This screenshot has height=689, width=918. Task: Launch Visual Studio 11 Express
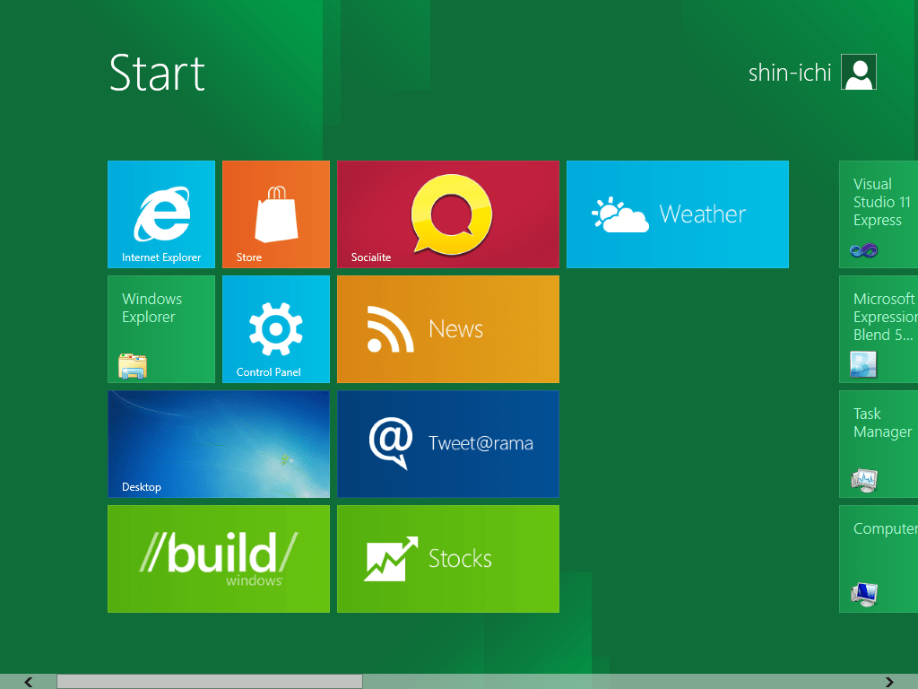883,214
